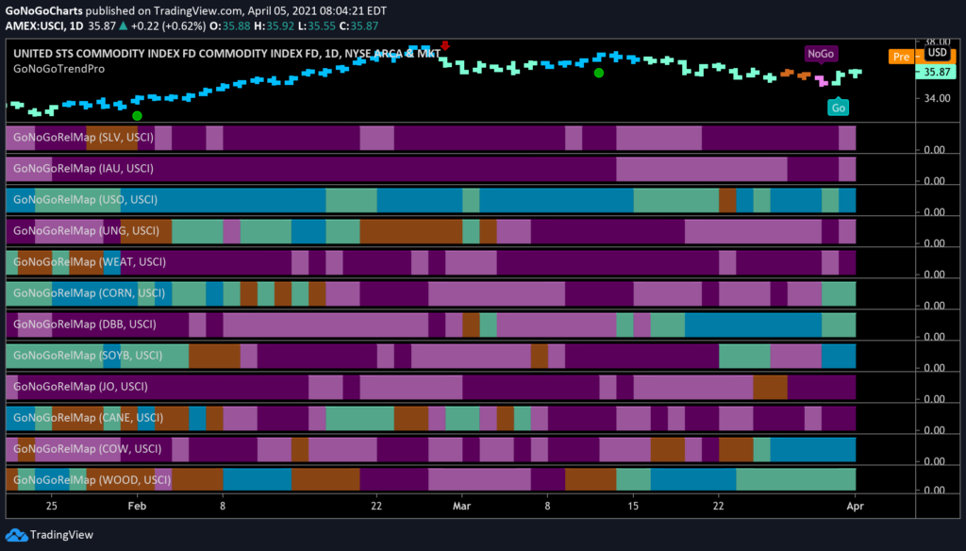Click the teal Go label on the chart
This screenshot has height=551, width=966.
pyautogui.click(x=838, y=108)
